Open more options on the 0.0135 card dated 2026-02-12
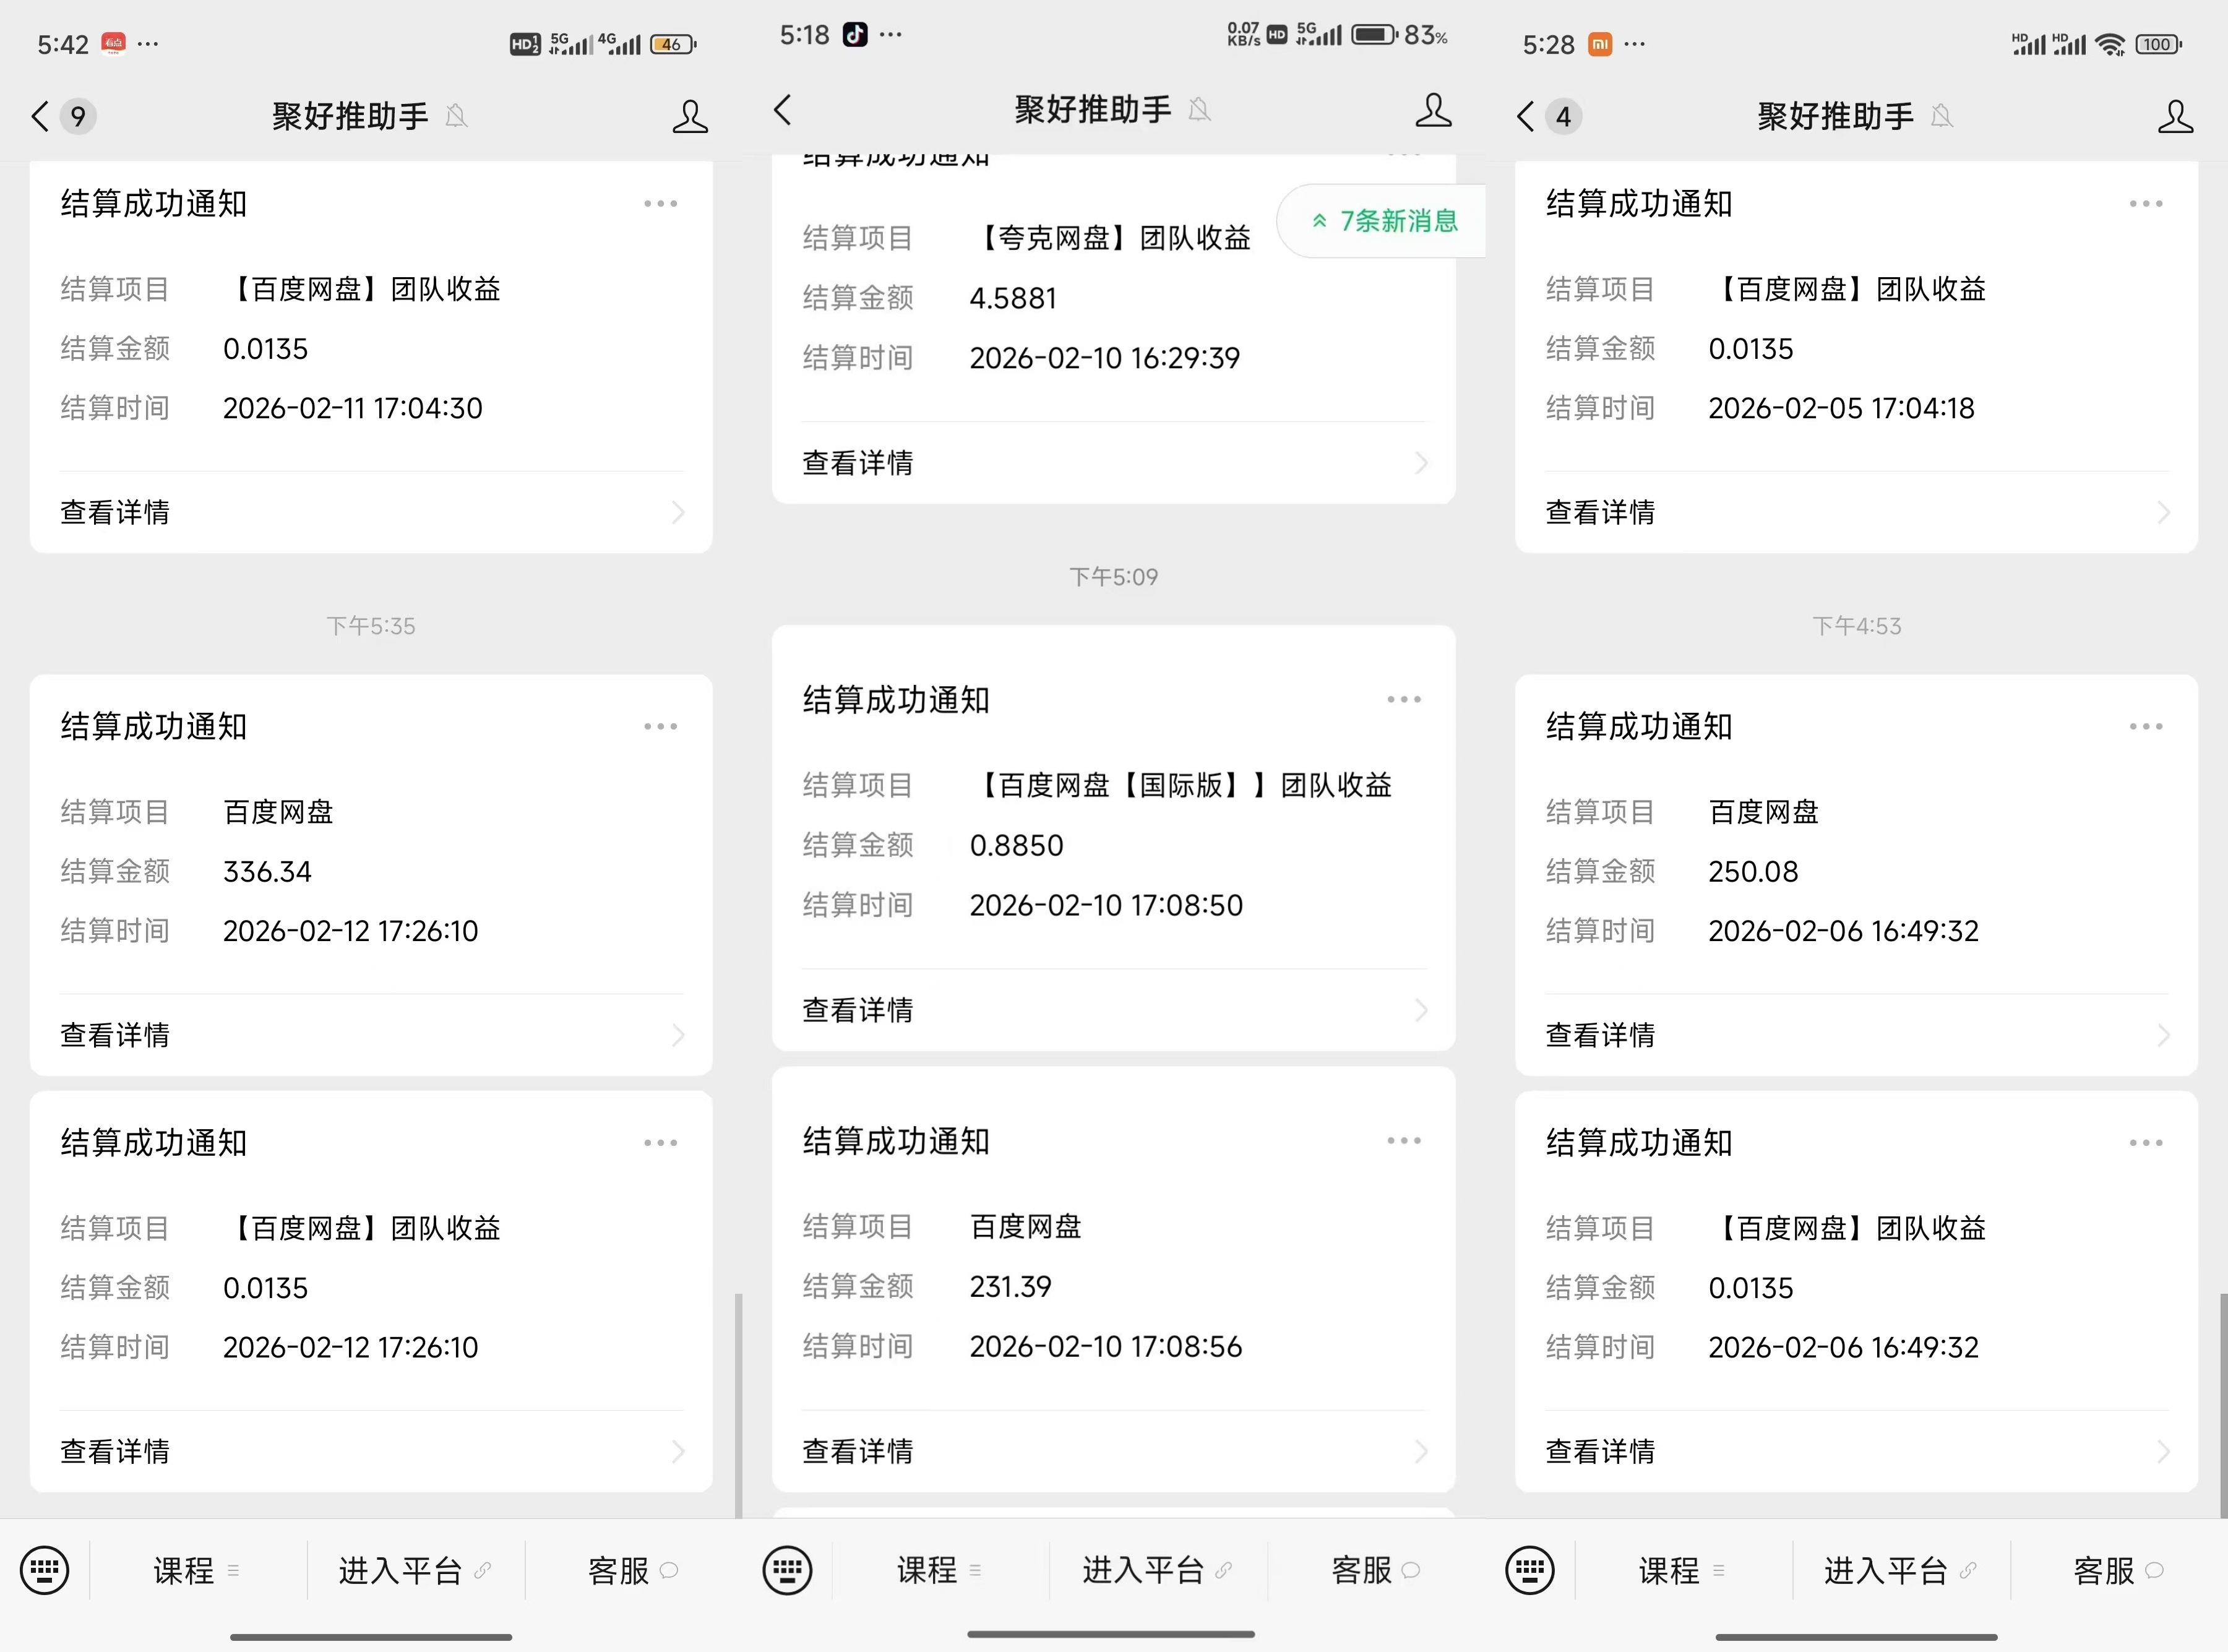The height and width of the screenshot is (1652, 2228). (661, 1142)
